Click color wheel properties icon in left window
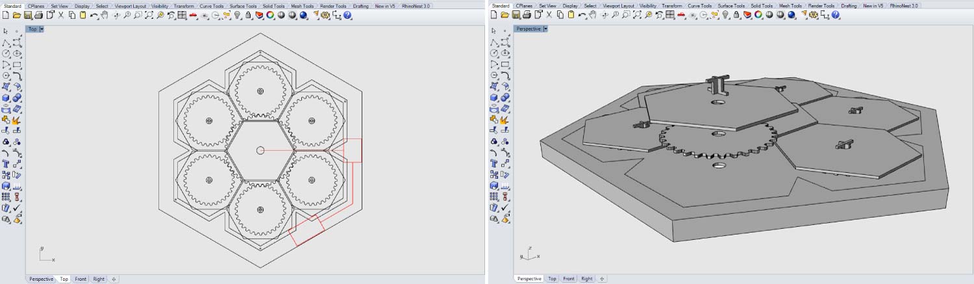Image resolution: width=974 pixels, height=284 pixels. [269, 15]
